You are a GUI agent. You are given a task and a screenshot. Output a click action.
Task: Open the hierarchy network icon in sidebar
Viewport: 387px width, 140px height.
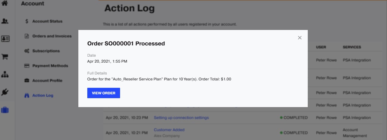[x=5, y=74]
